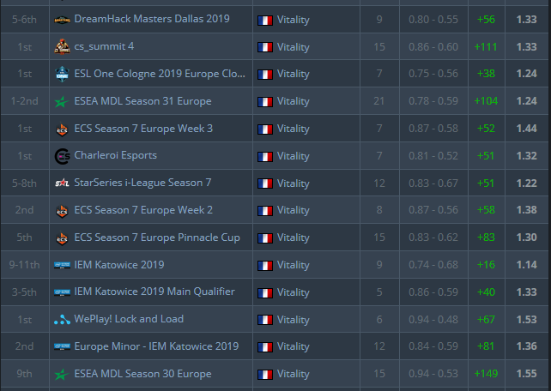Open ECS Season 7 Europe Pinnacle Cup link

[157, 238]
